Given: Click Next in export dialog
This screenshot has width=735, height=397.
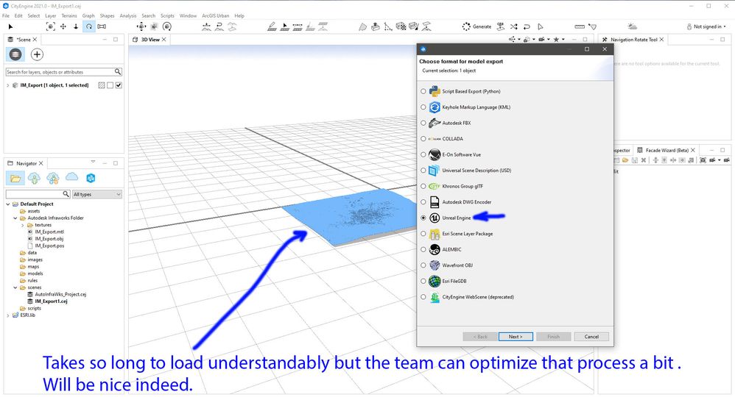Looking at the screenshot, I should tap(515, 337).
